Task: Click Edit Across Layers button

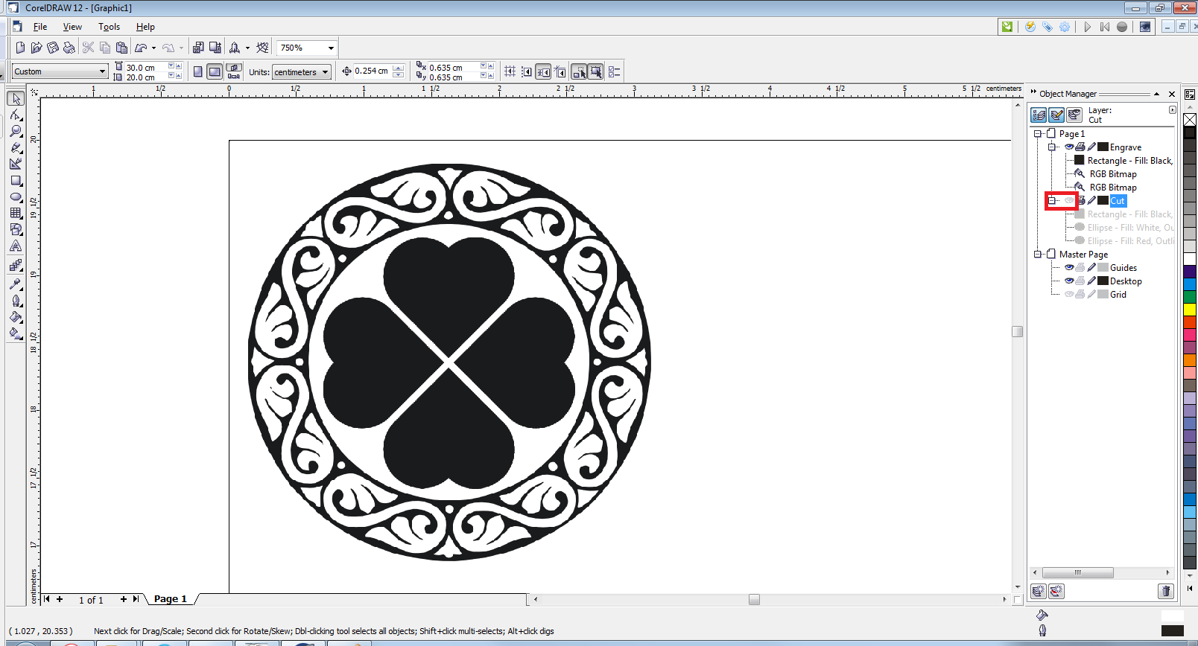Action: [1056, 115]
